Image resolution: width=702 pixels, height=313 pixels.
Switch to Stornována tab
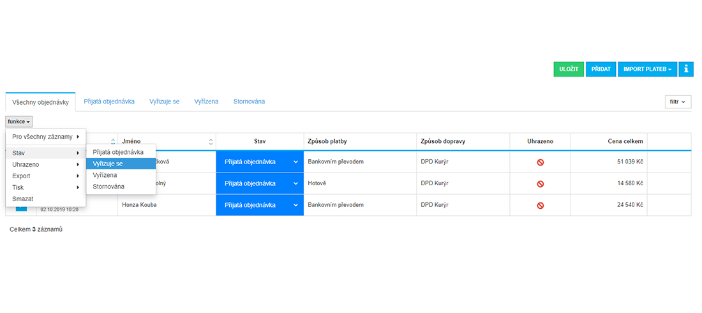[249, 102]
